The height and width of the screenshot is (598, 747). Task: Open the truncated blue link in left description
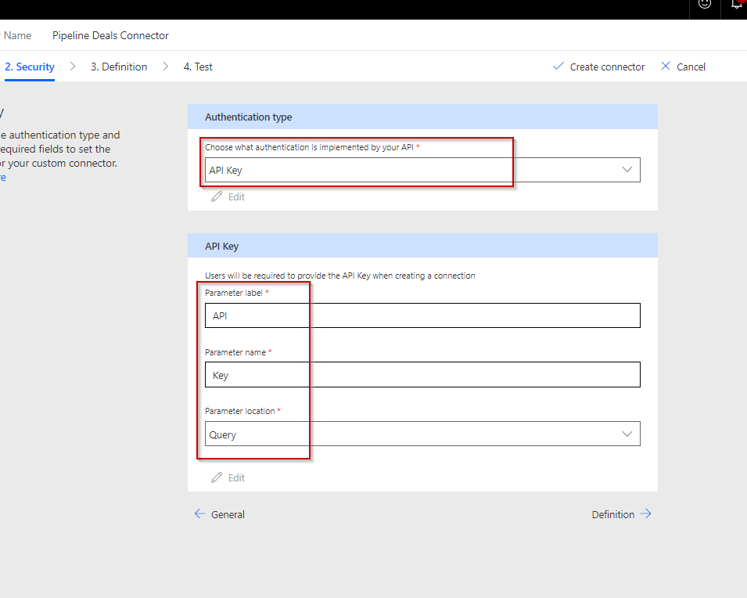click(2, 178)
